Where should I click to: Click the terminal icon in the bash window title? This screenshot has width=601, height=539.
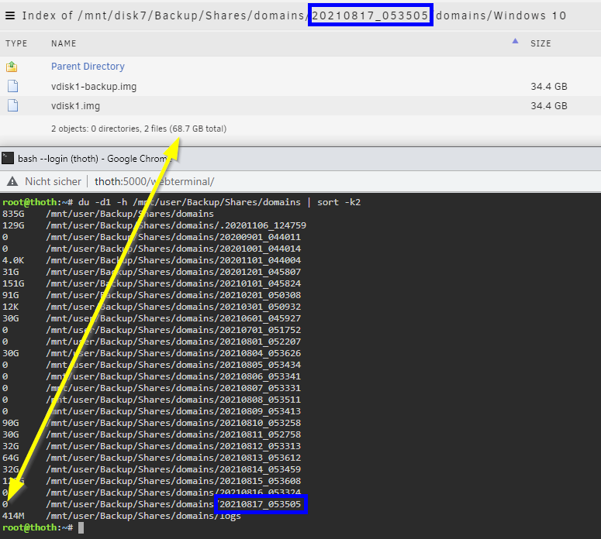pyautogui.click(x=8, y=158)
